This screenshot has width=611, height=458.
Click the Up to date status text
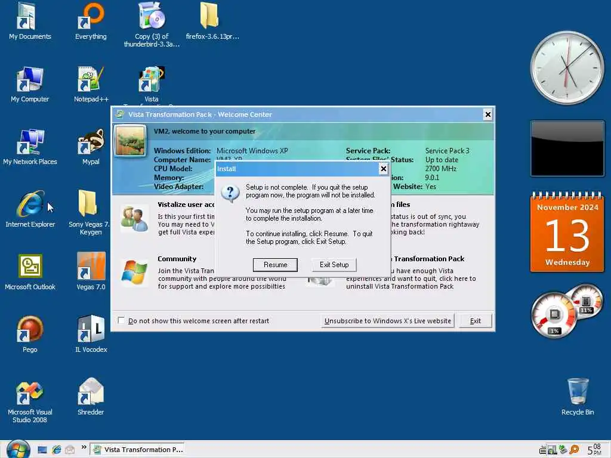point(442,160)
